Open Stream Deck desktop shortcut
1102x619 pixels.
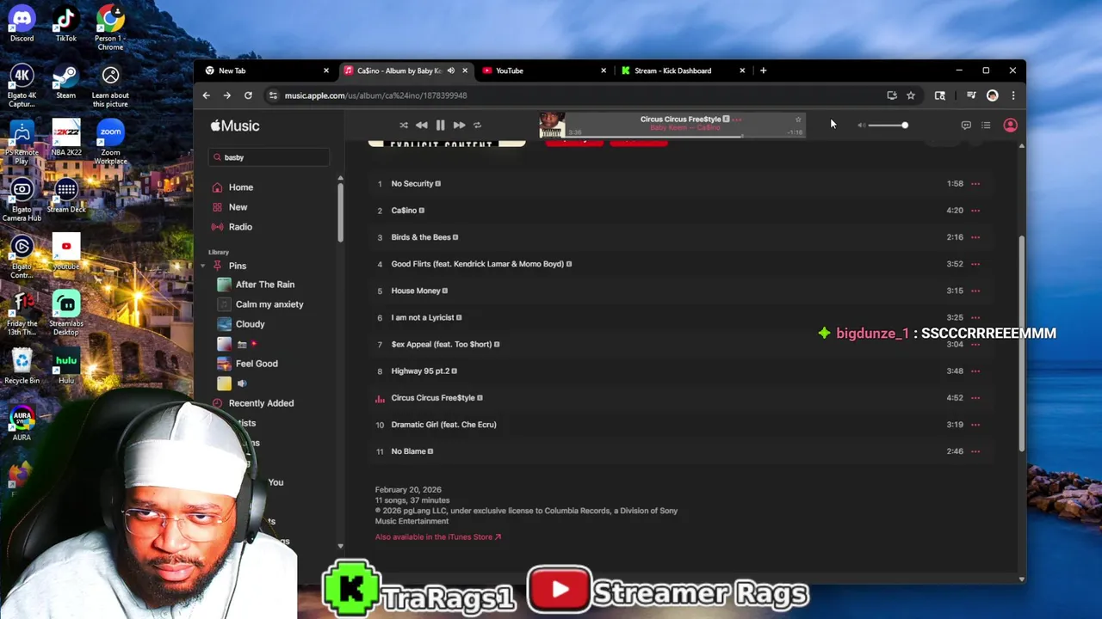(66, 195)
